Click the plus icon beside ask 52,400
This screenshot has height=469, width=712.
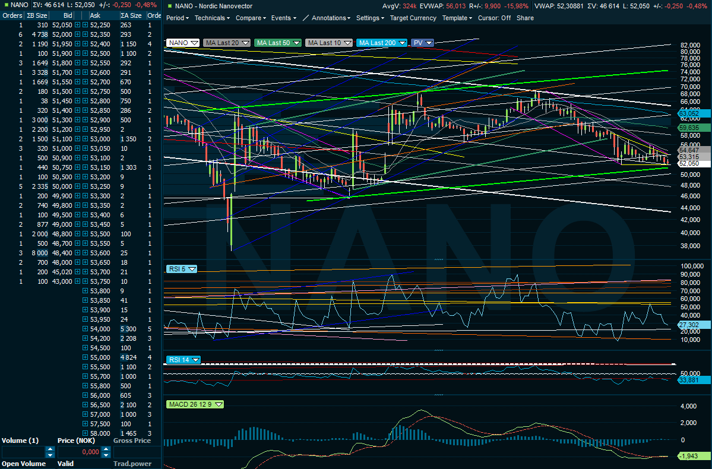tap(85, 44)
